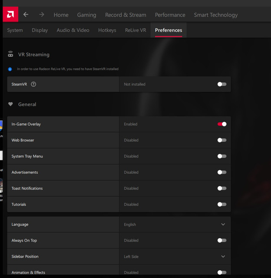Click the SteamVR help question mark icon
Viewport: 271px width, 278px height.
[33, 84]
